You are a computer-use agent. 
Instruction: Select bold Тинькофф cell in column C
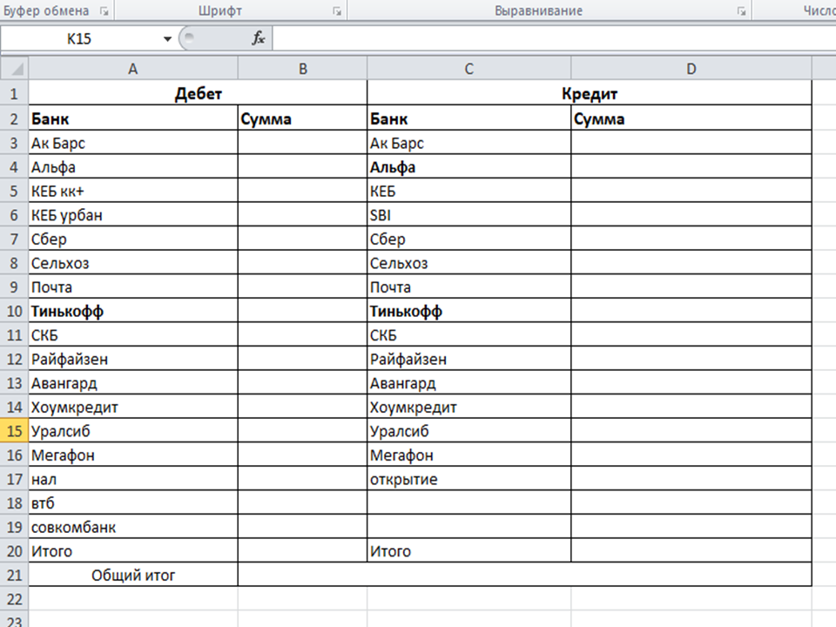(469, 310)
